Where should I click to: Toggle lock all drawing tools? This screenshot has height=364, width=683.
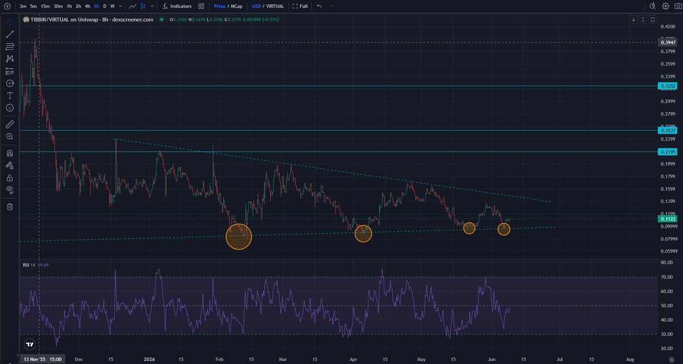pos(10,178)
